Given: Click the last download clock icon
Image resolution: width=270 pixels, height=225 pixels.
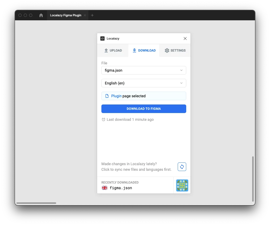Looking at the screenshot, I should 104,120.
